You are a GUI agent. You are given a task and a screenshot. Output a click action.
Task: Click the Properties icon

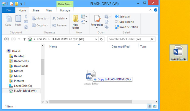(x=97, y=19)
